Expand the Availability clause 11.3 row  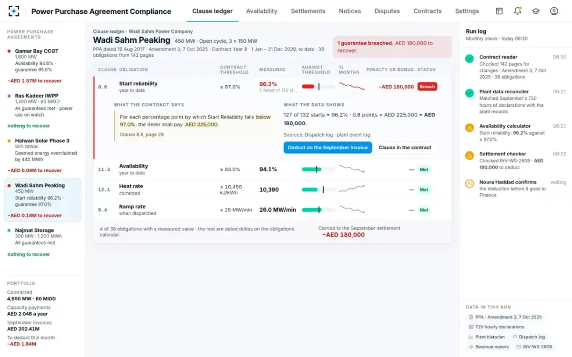tap(272, 169)
